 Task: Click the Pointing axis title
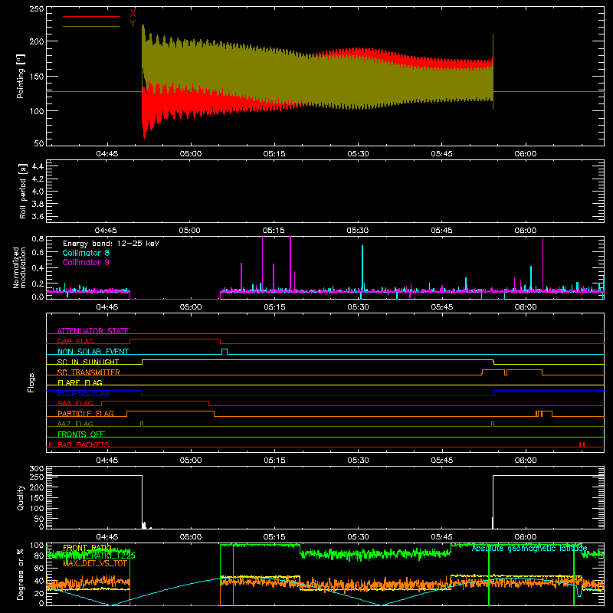tap(21, 76)
